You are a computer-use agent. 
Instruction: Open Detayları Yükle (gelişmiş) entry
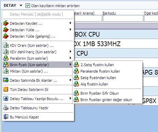38,36
